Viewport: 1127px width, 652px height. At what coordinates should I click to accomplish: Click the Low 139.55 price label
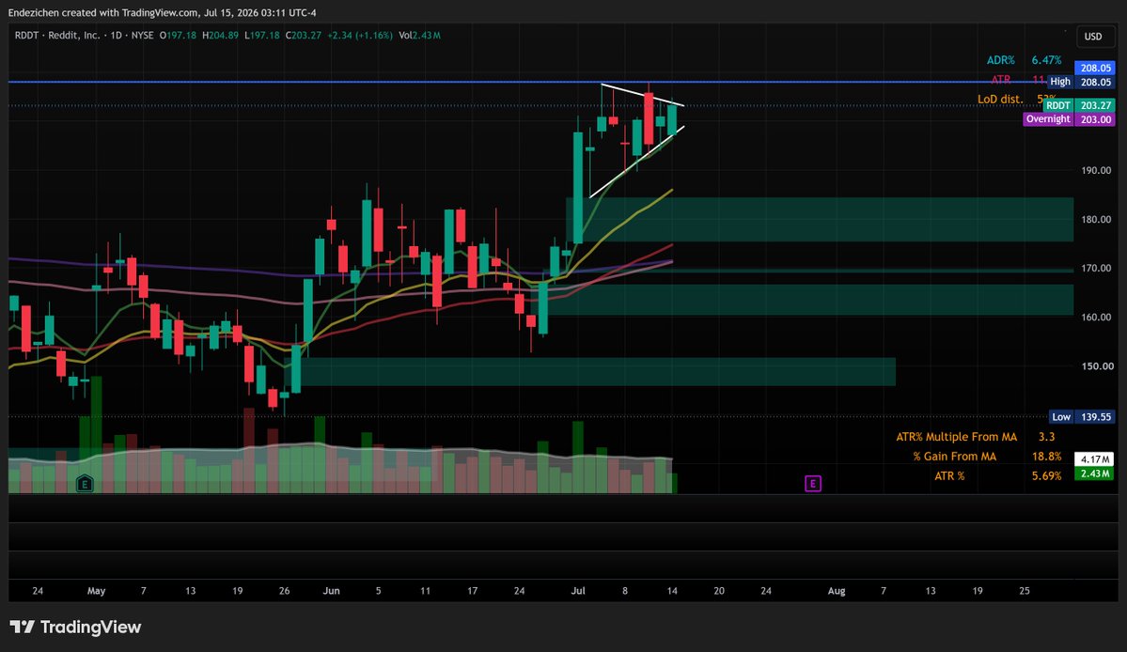[1082, 416]
